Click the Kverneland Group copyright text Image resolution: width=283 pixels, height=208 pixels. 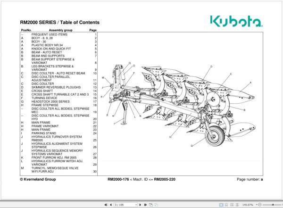point(38,179)
